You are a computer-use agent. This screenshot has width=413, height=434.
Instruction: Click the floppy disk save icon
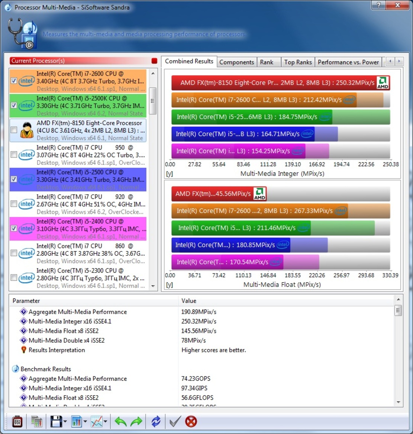(56, 421)
